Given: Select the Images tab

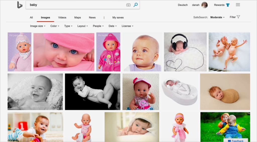Looking at the screenshot, I should 45,17.
